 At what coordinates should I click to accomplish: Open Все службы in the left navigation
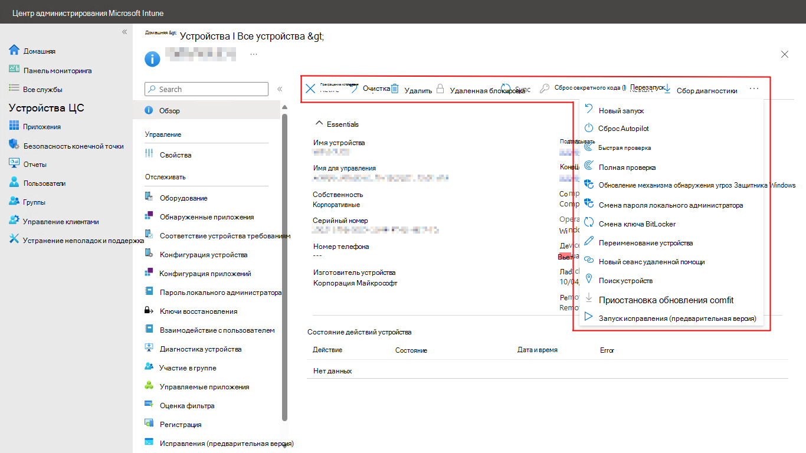pyautogui.click(x=35, y=89)
